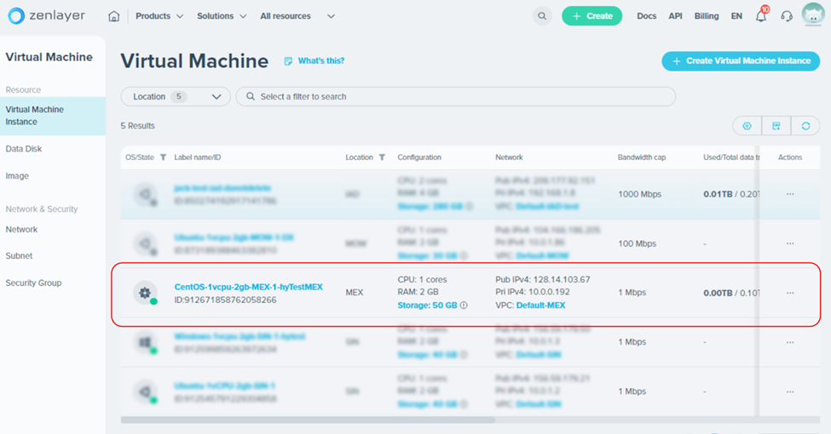Viewport: 831px width, 434px height.
Task: Open Virtual Machine Instance sidebar item
Action: [53, 116]
